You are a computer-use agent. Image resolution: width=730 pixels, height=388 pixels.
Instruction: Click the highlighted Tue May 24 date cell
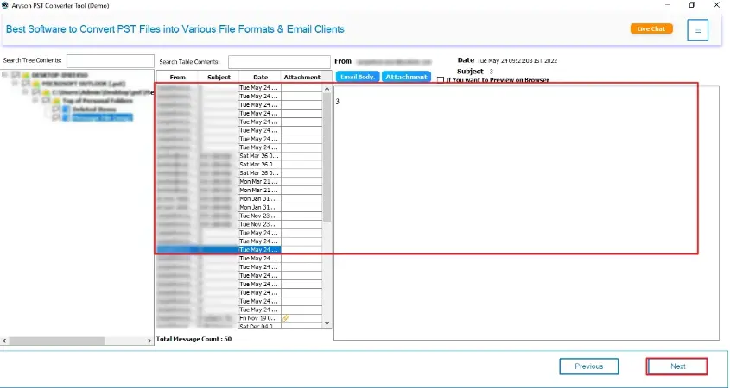[259, 249]
